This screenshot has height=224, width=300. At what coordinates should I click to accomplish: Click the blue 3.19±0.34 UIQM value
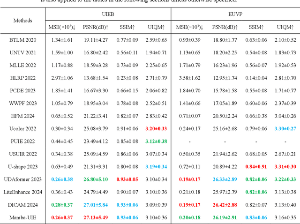tap(156, 166)
